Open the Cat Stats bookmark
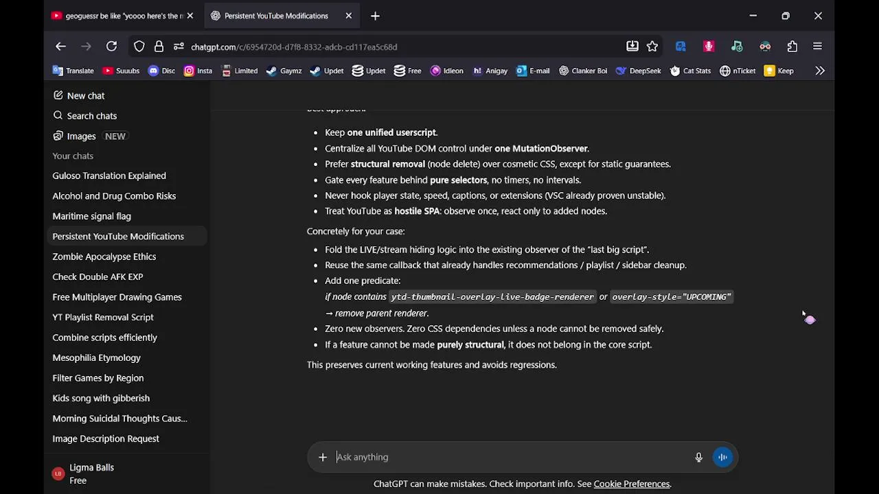 coord(690,71)
